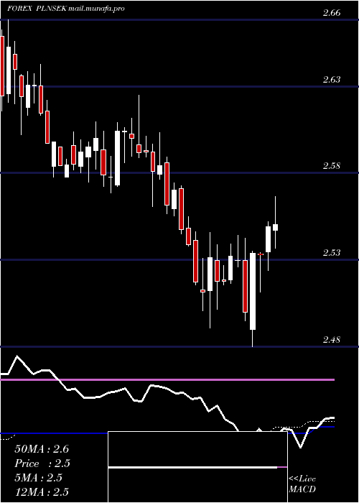The image size is (359, 503).
Task: Click the last white candle on the right
Action: (275, 228)
